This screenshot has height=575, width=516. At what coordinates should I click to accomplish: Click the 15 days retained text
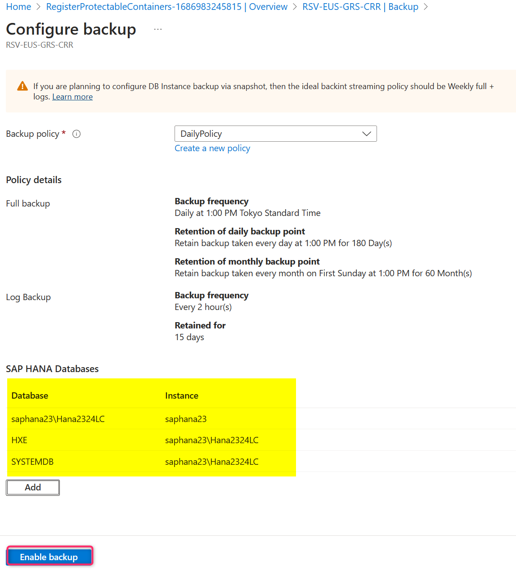(189, 337)
